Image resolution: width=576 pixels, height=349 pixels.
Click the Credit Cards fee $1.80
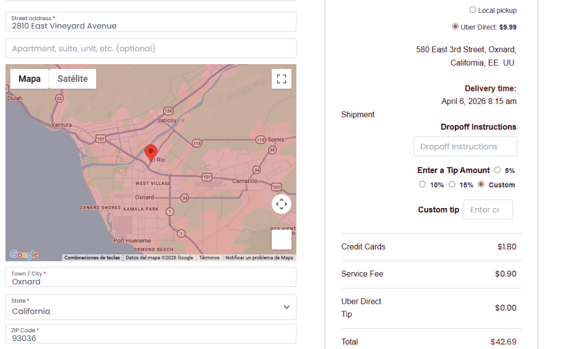click(507, 247)
